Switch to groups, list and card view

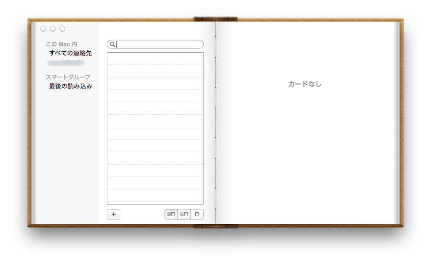coord(171,214)
